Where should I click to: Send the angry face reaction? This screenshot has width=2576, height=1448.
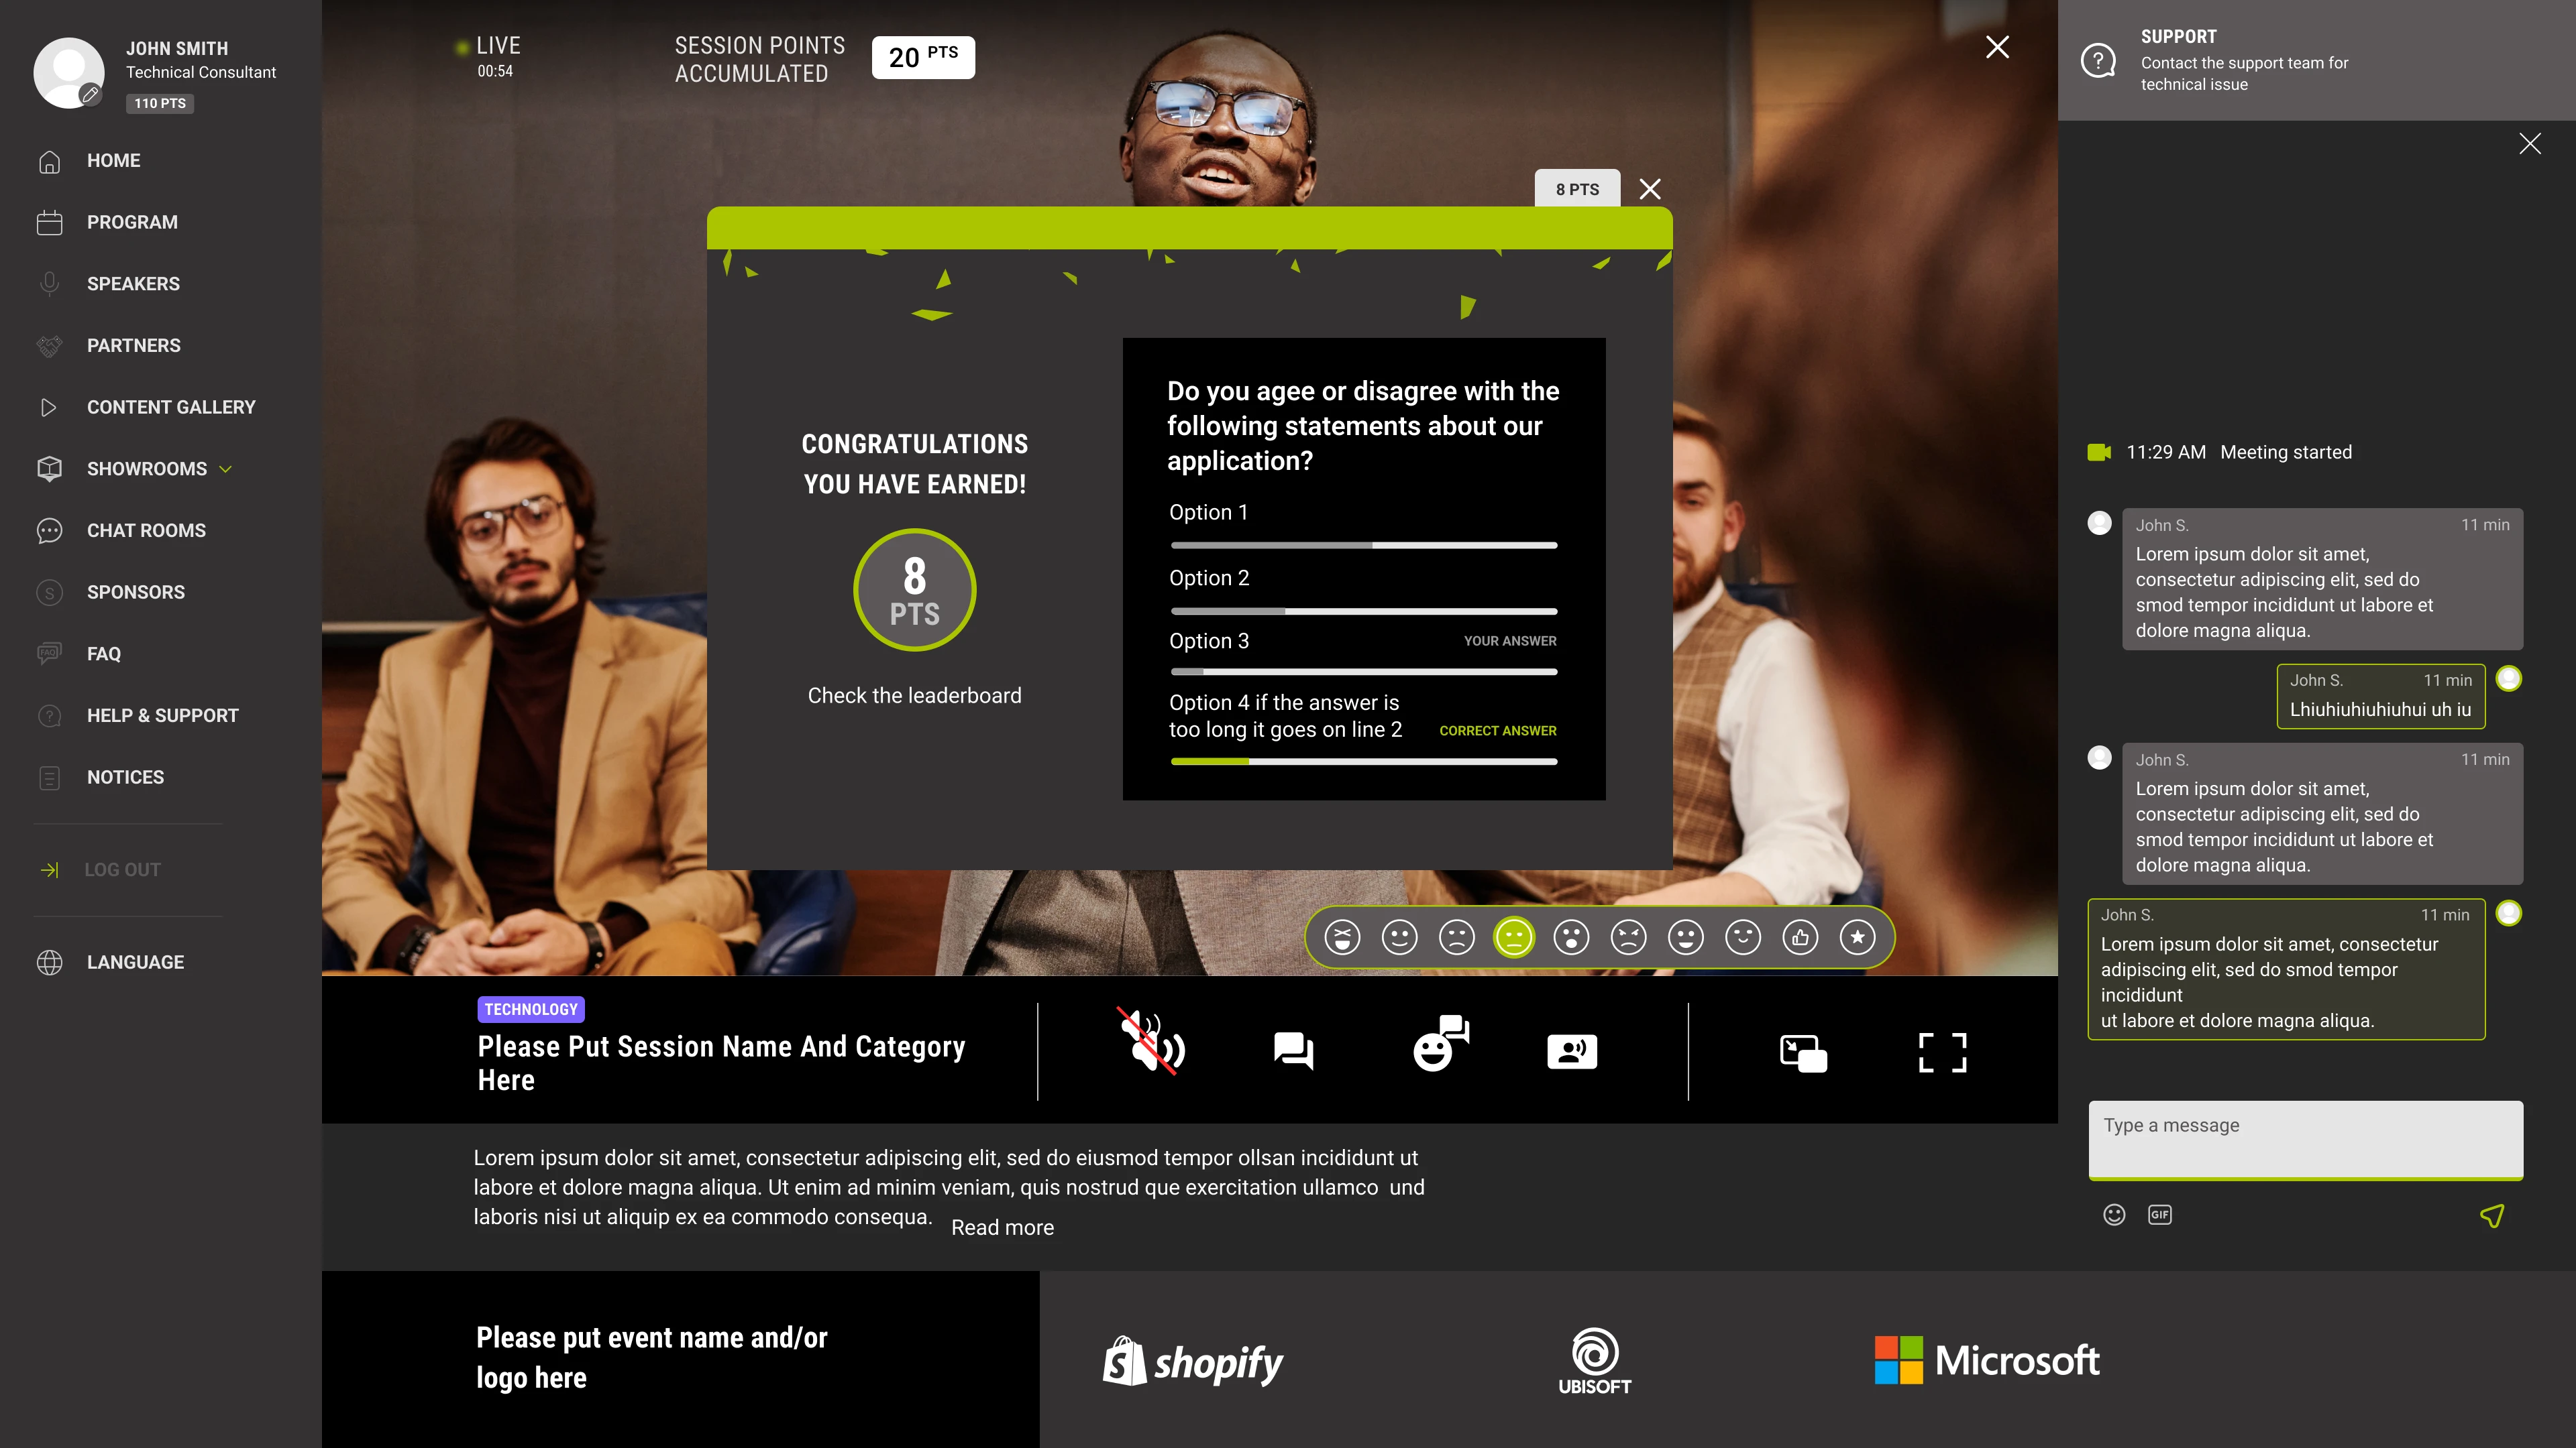tap(1629, 937)
